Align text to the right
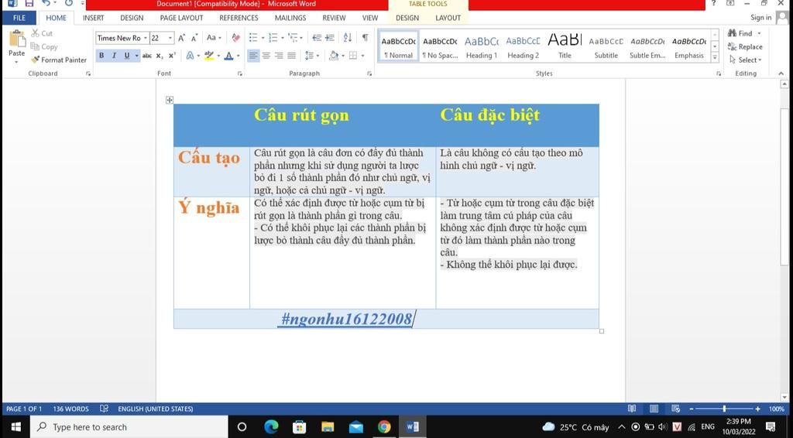Viewport: 793px width, 438px height. click(279, 56)
